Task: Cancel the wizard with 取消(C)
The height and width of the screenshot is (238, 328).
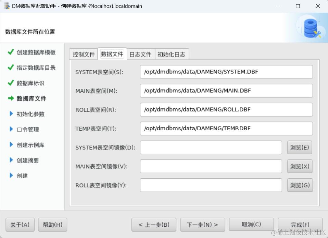Action: [251, 224]
